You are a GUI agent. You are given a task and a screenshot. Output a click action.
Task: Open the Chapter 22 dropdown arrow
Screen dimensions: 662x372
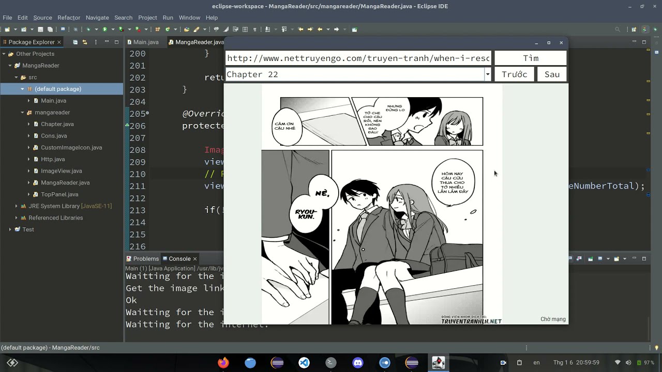click(x=487, y=74)
